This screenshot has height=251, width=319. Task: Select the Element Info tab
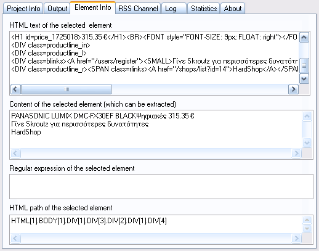pyautogui.click(x=93, y=7)
